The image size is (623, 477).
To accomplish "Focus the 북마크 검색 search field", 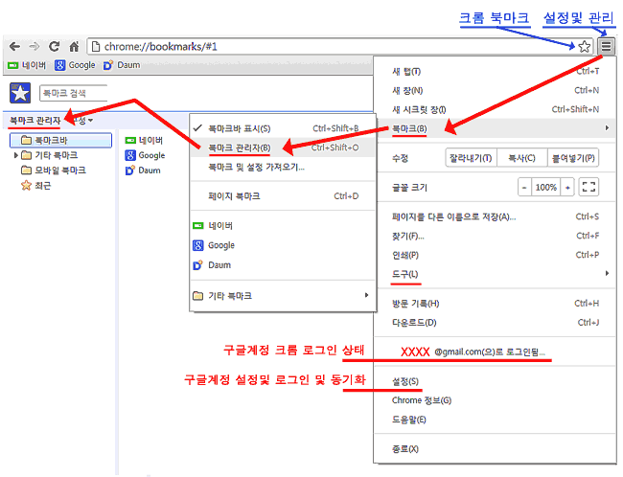I will pyautogui.click(x=74, y=93).
